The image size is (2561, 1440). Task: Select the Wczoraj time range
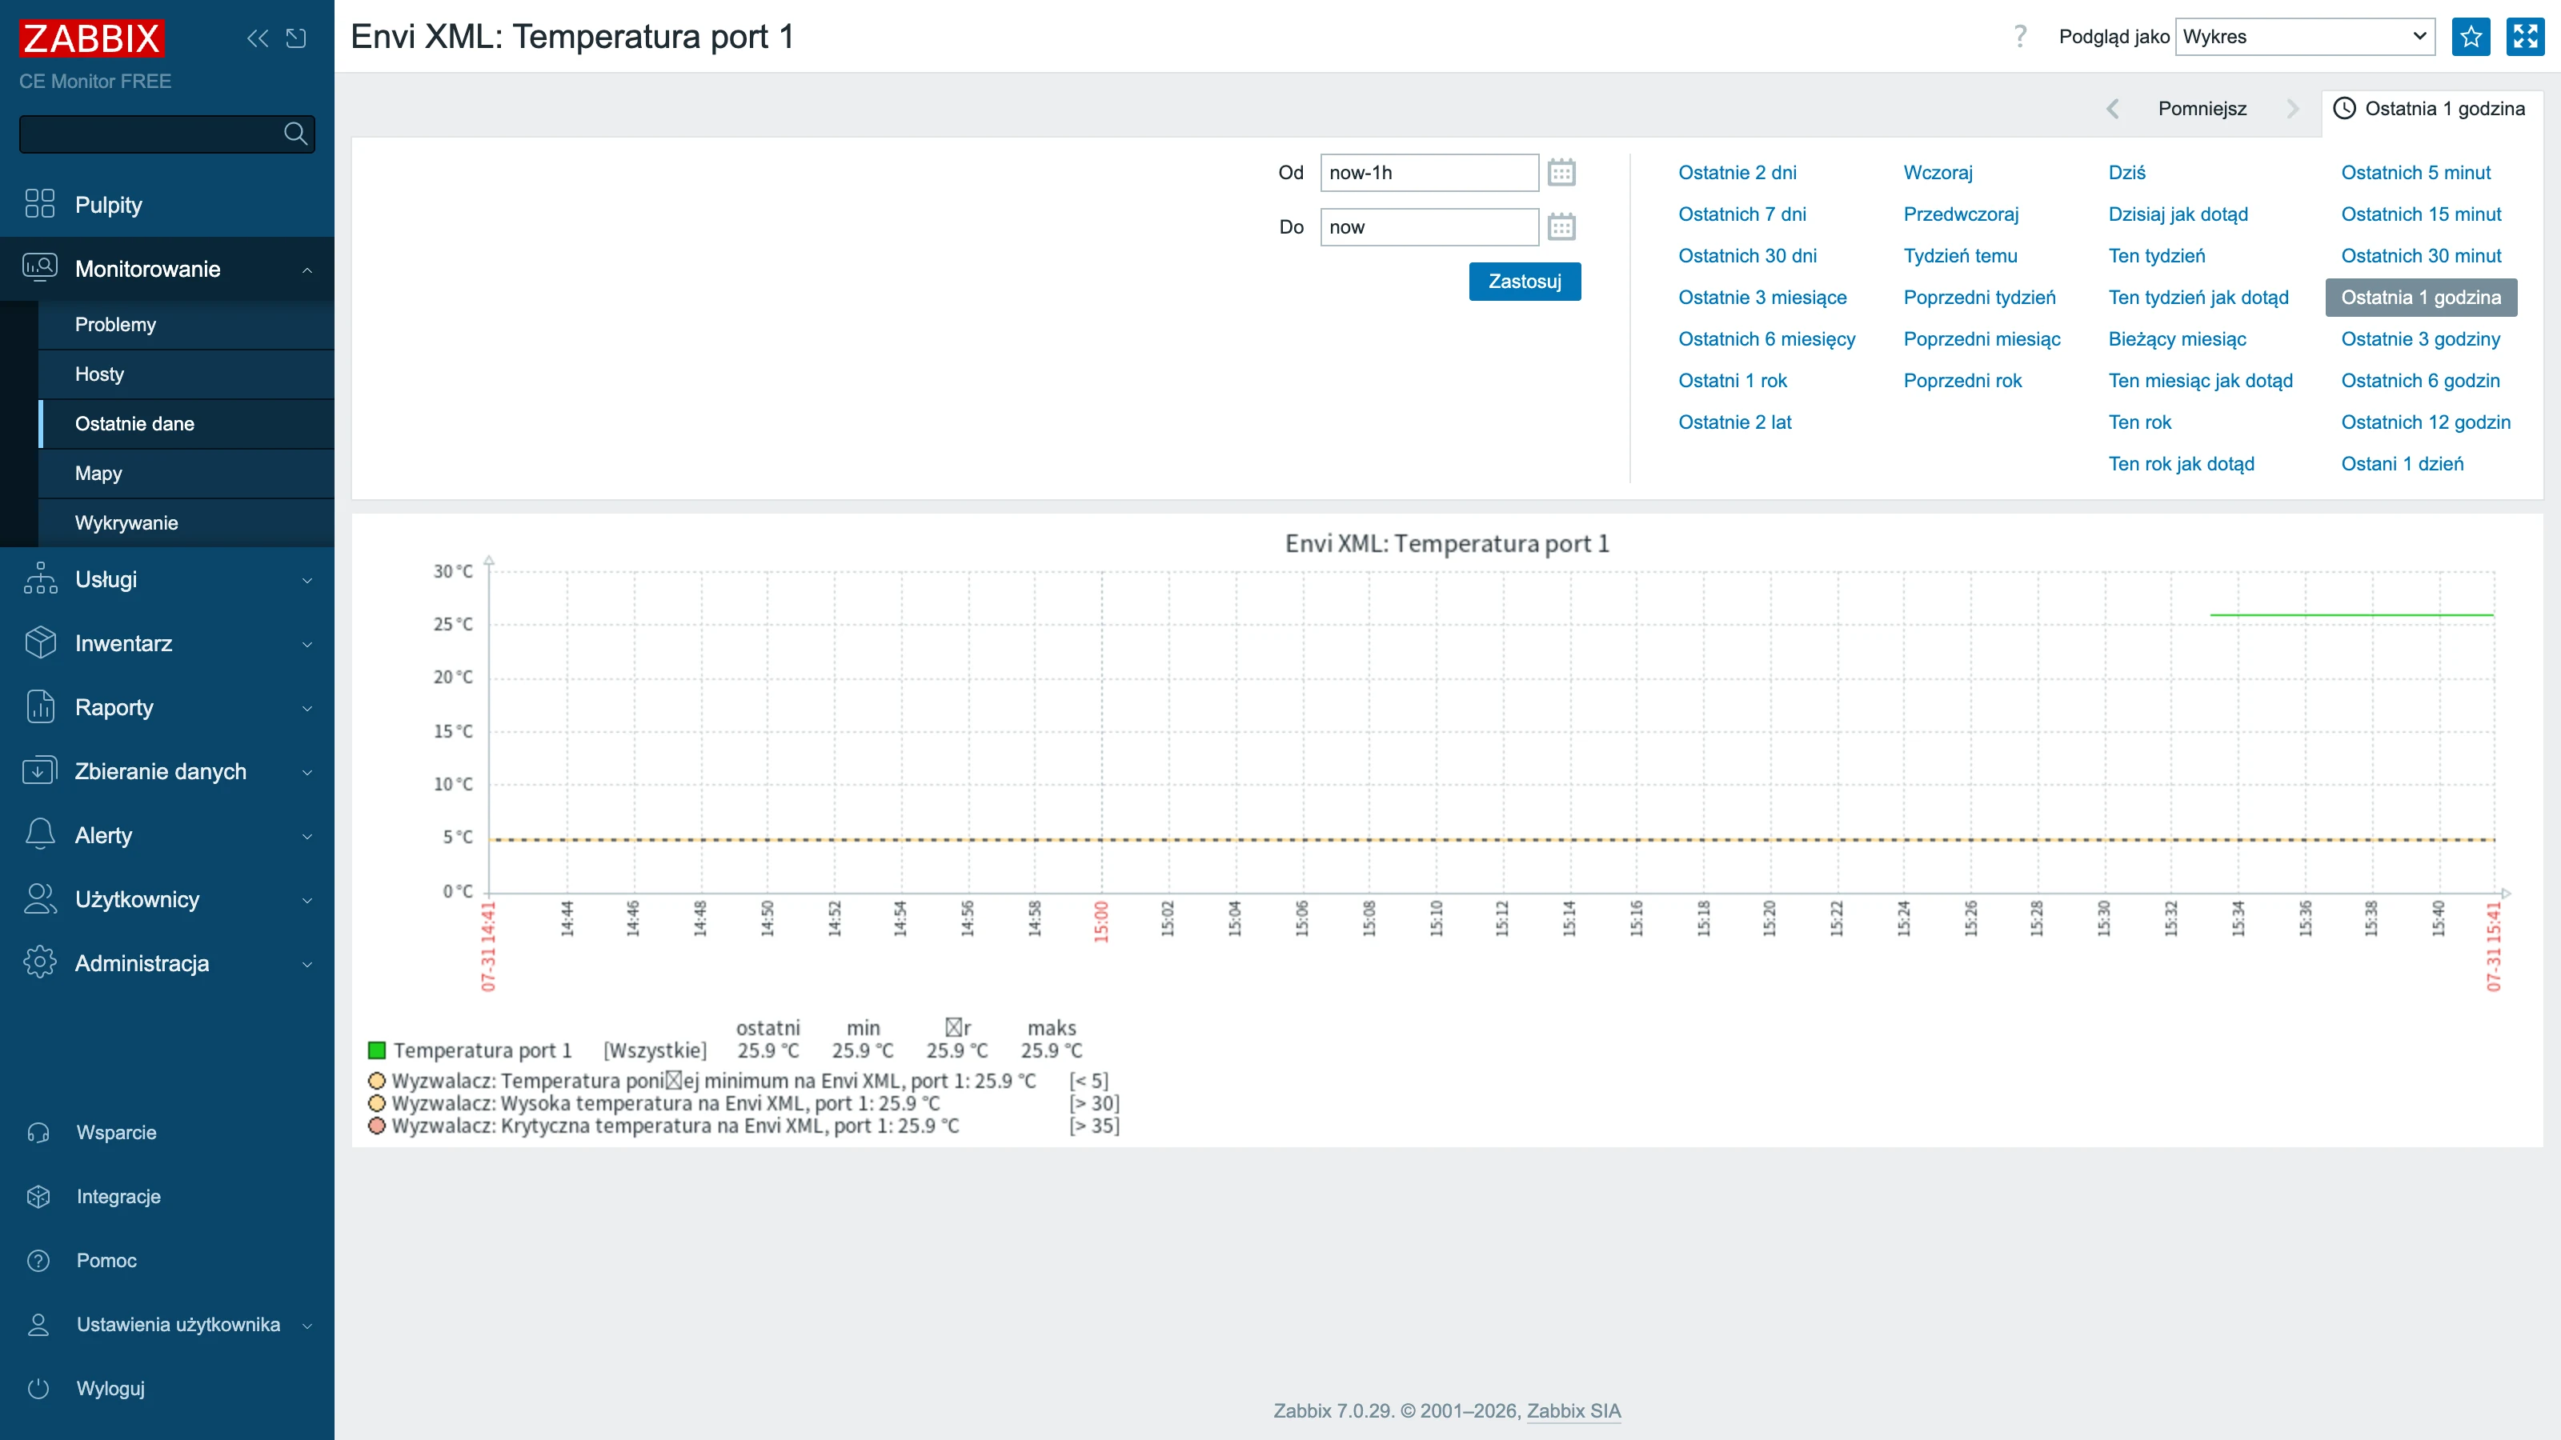[x=1938, y=172]
